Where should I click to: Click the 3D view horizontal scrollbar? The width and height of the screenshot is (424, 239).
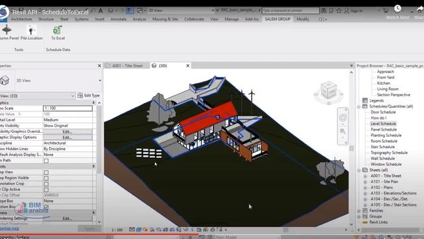(286, 230)
